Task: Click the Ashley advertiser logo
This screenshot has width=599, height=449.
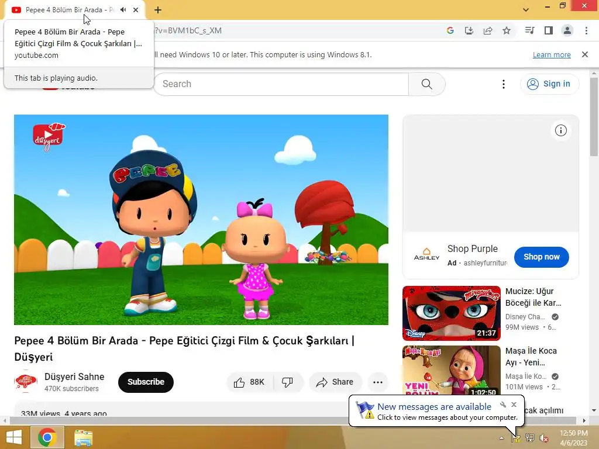Action: 426,254
